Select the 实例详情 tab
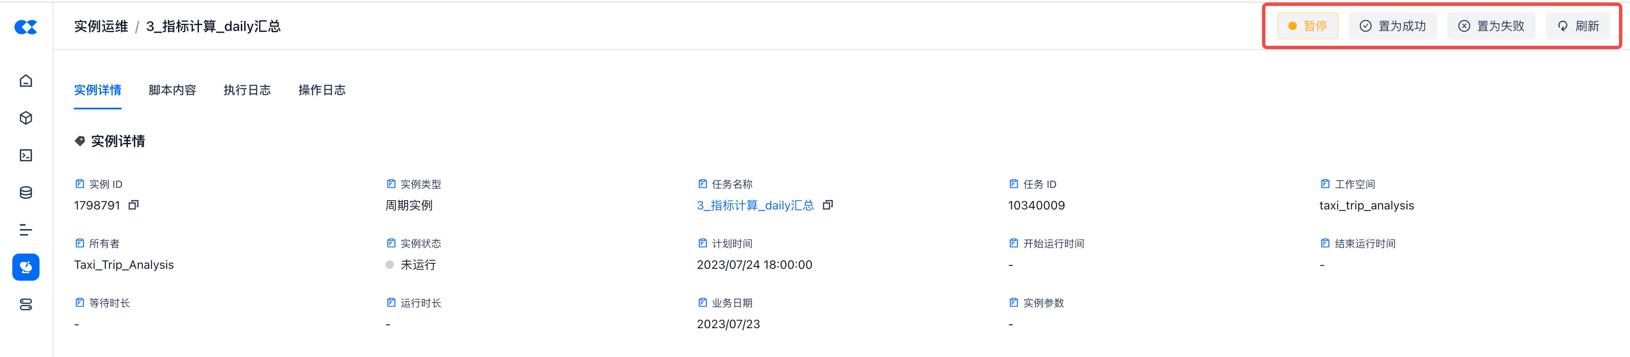This screenshot has width=1630, height=357. click(97, 90)
